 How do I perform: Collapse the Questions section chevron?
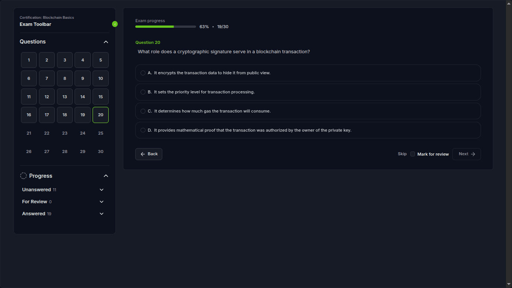click(x=106, y=42)
